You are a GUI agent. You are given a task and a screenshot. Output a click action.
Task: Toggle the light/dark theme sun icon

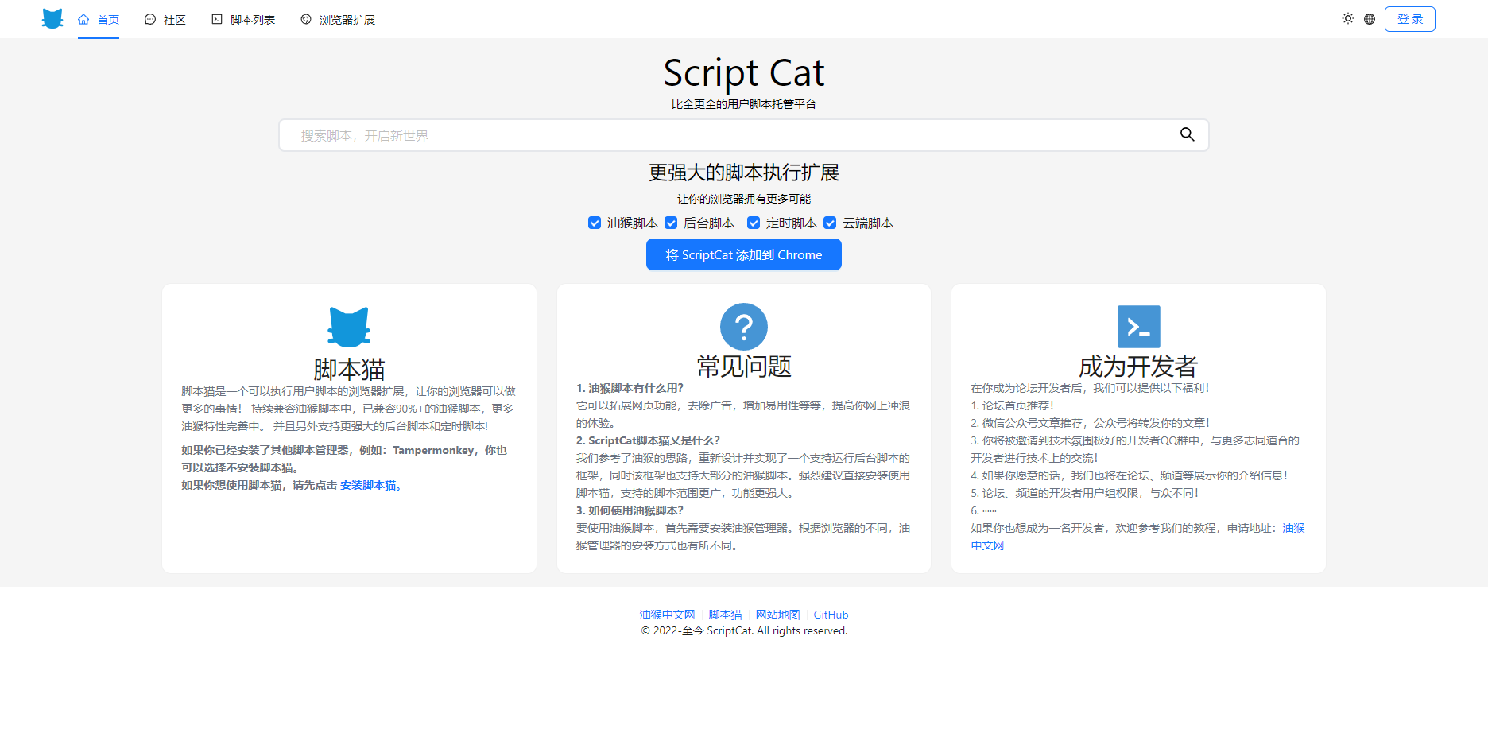click(x=1348, y=19)
